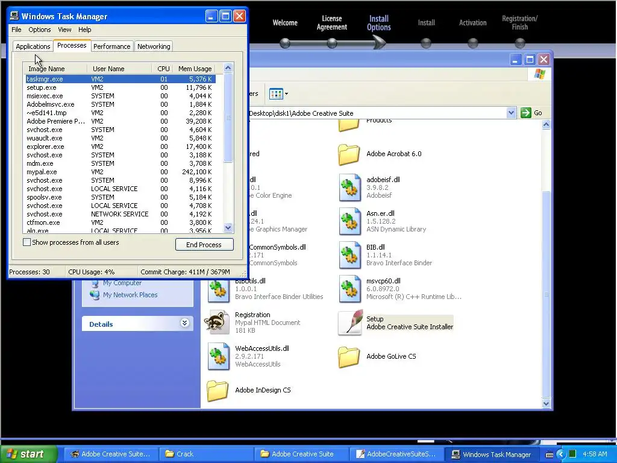Screen dimensions: 617x463
Task: Click the My Computer link
Action: (122, 283)
